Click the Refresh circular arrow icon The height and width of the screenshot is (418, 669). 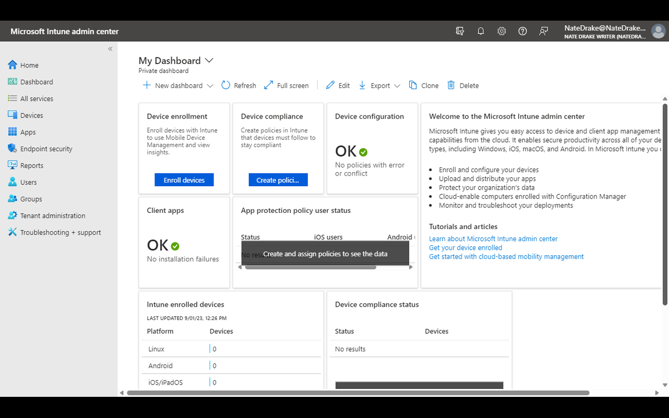[x=226, y=85]
